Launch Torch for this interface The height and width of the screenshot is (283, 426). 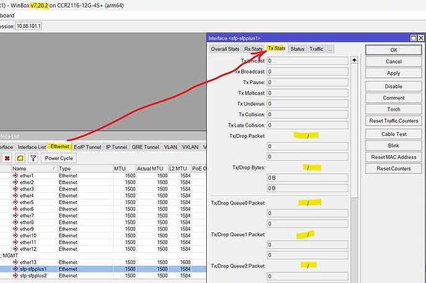tap(393, 109)
